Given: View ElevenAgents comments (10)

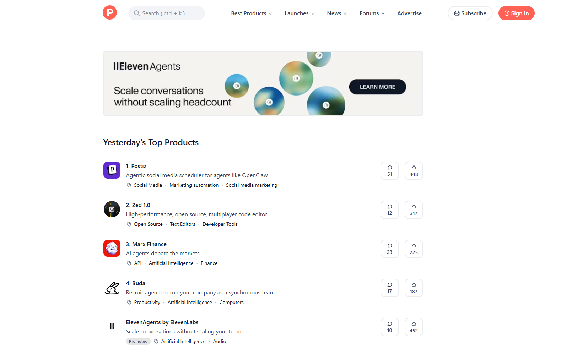Looking at the screenshot, I should pyautogui.click(x=389, y=327).
